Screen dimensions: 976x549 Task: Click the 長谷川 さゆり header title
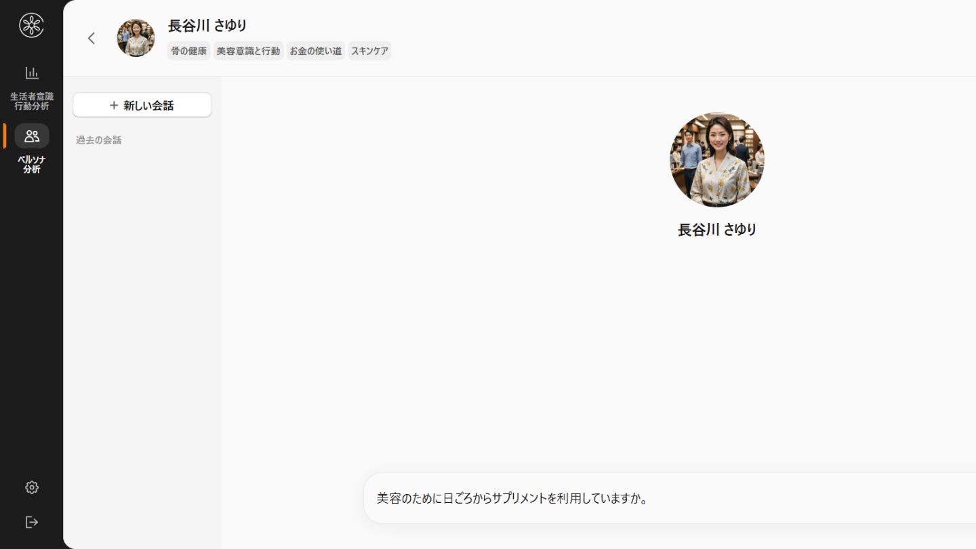207,26
